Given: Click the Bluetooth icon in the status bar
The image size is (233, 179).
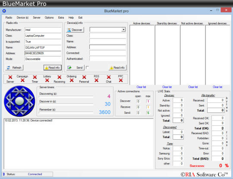Looking at the screenshot, I should pyautogui.click(x=4, y=174).
